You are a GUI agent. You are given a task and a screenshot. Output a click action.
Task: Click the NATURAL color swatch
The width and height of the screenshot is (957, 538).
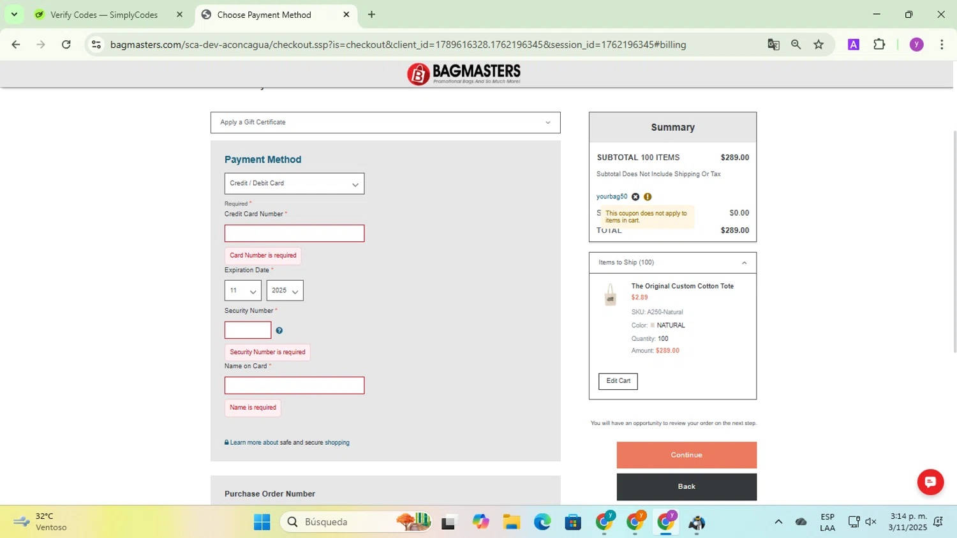tap(652, 325)
